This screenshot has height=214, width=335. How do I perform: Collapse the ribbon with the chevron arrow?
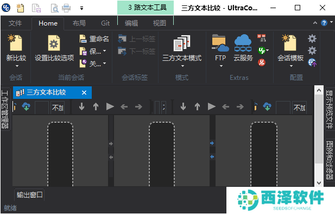click(315, 23)
